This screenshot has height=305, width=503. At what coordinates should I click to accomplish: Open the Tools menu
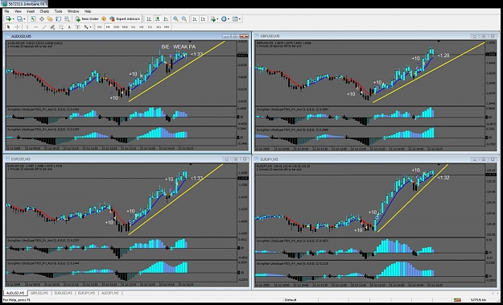point(58,11)
